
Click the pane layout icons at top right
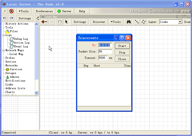click(x=183, y=17)
